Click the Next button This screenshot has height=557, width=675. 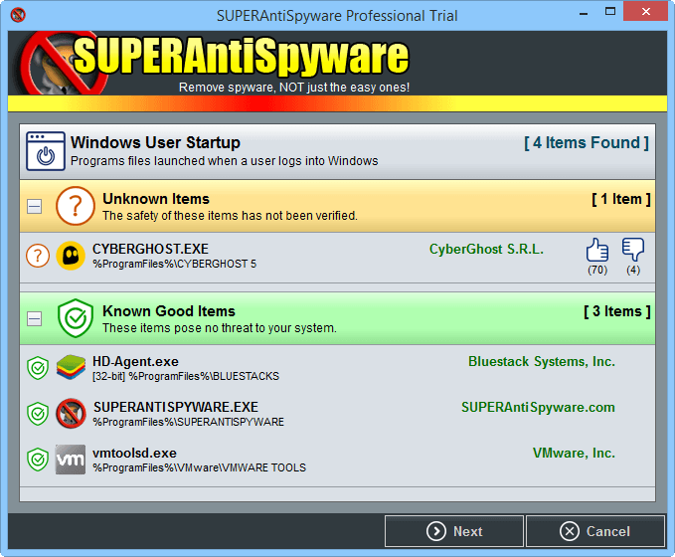454,531
